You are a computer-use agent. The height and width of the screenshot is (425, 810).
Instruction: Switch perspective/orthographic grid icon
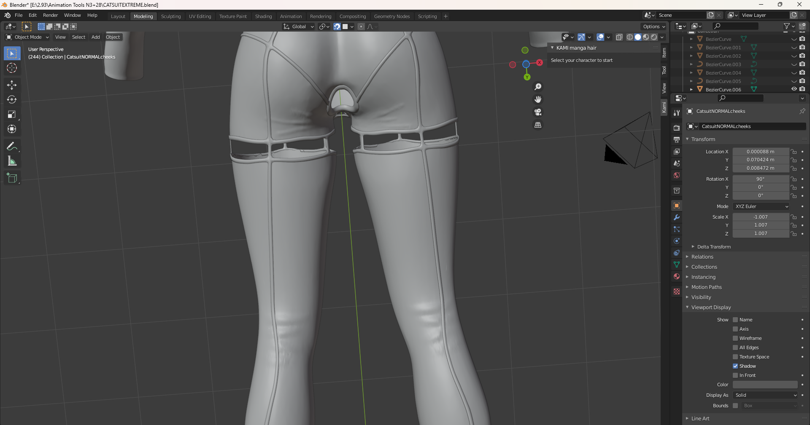point(538,125)
